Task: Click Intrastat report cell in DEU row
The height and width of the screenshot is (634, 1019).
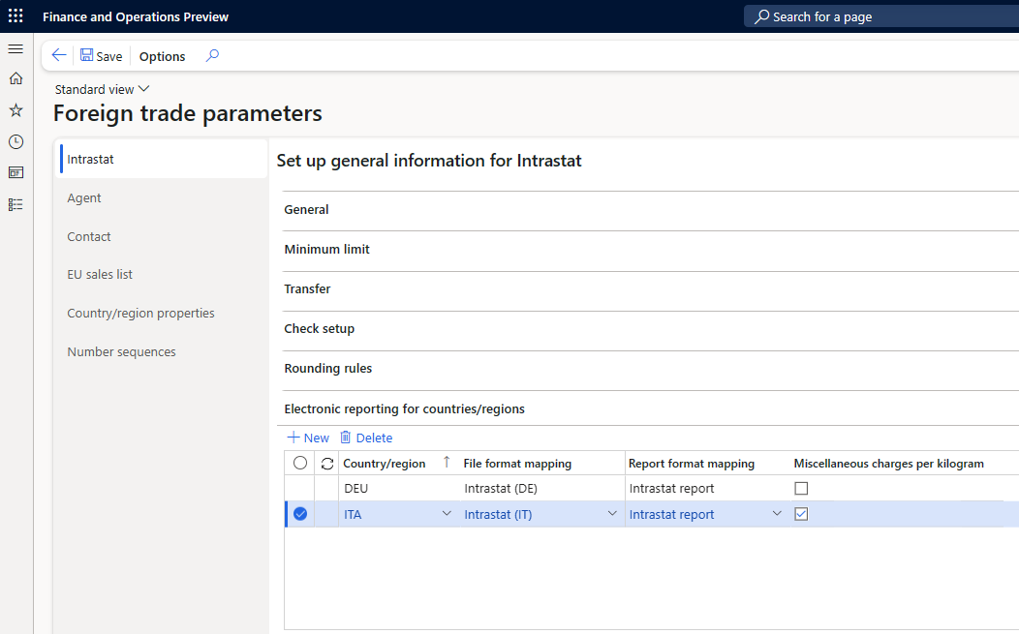Action: 707,489
